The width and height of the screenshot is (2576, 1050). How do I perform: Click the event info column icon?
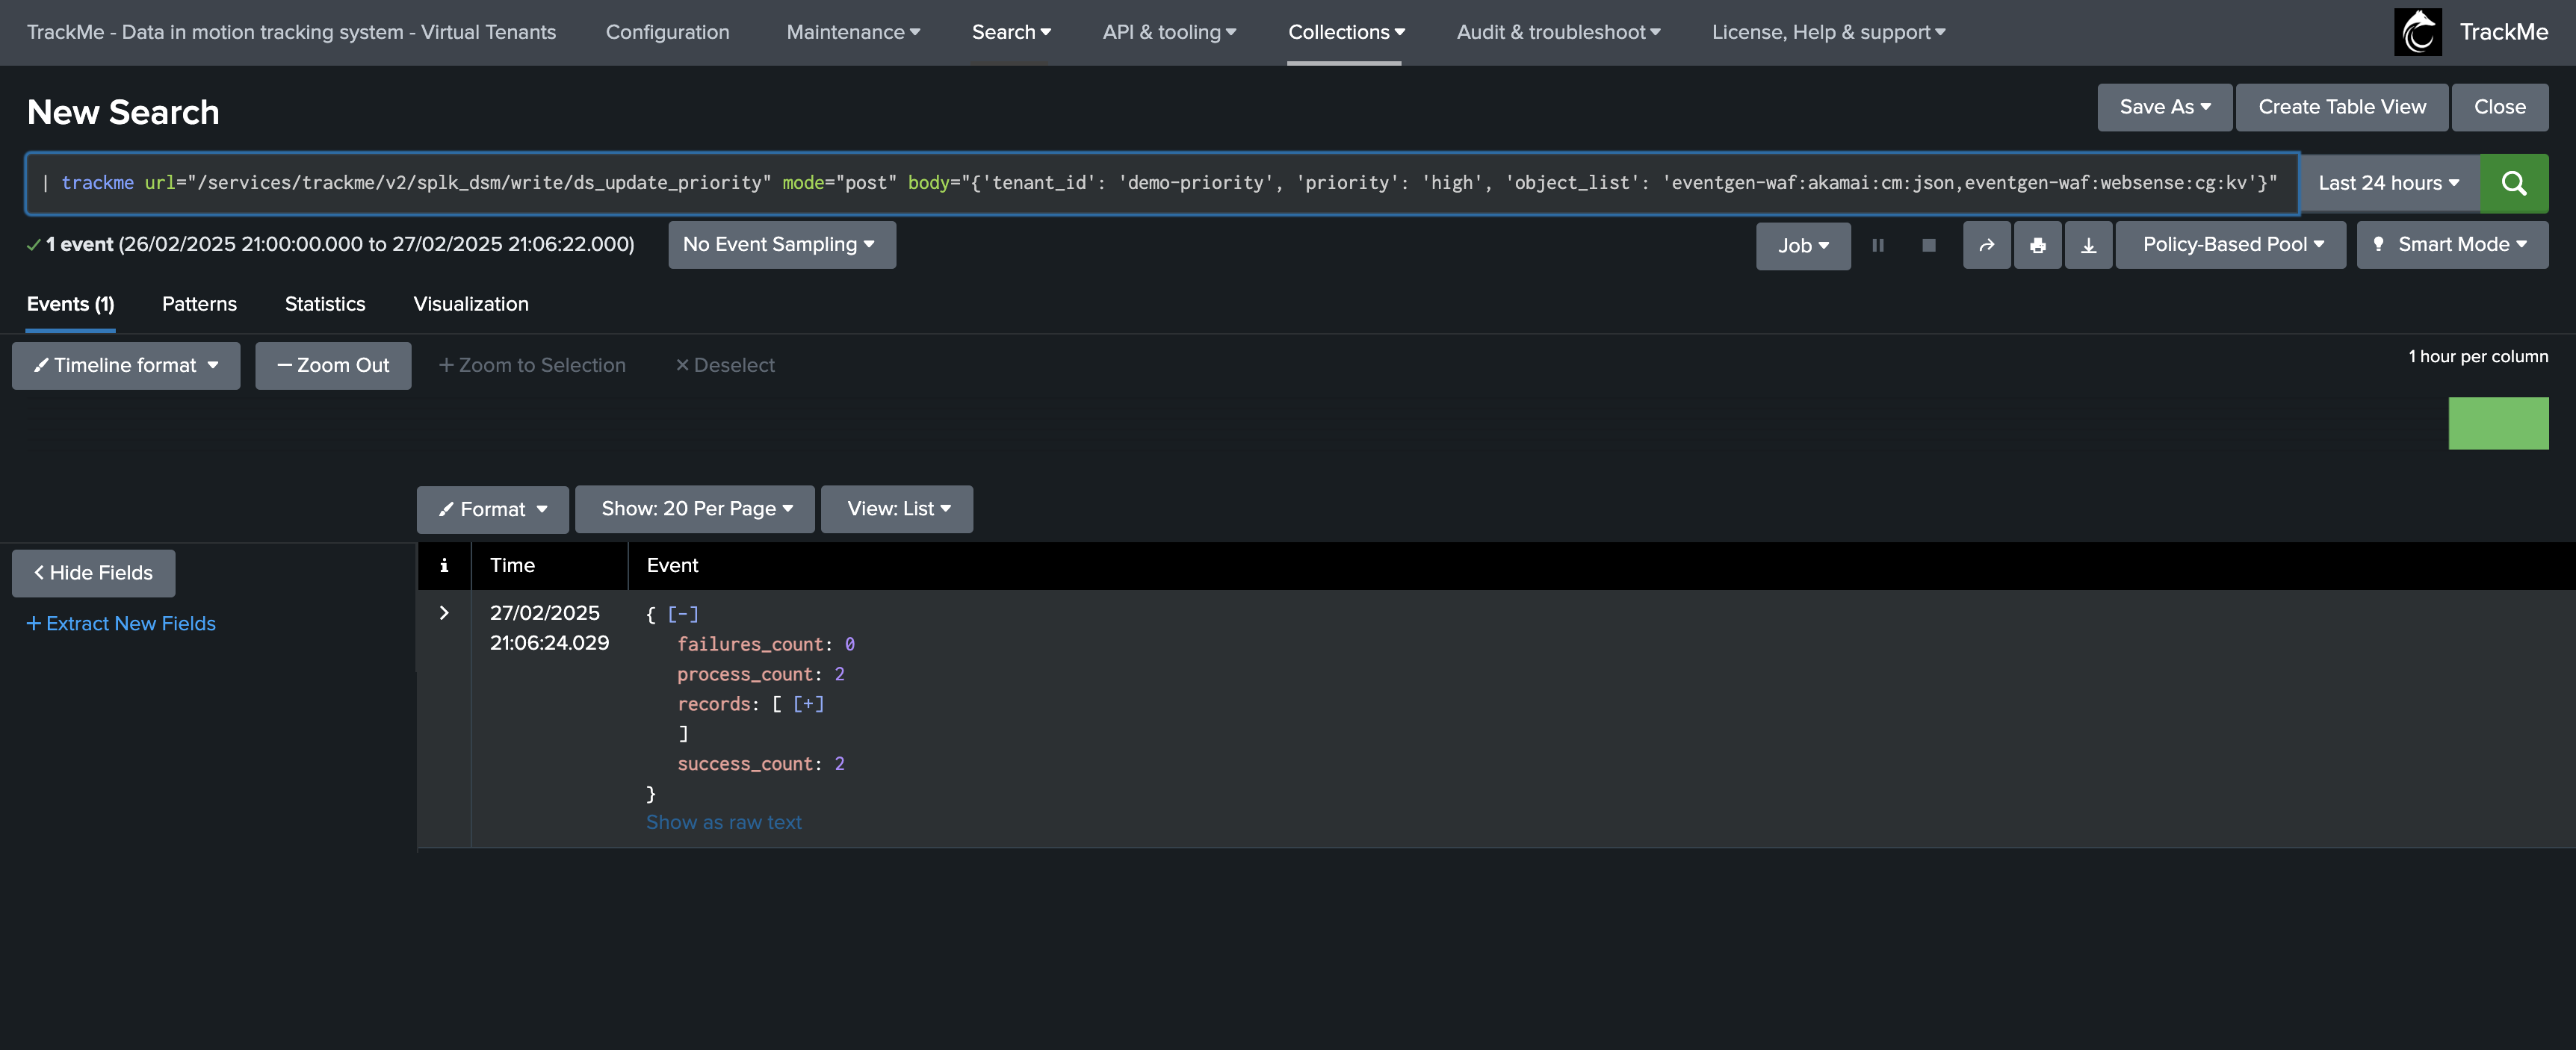tap(444, 565)
